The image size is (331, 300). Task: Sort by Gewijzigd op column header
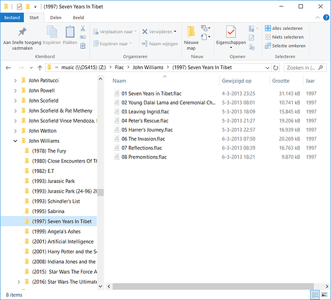pos(236,81)
